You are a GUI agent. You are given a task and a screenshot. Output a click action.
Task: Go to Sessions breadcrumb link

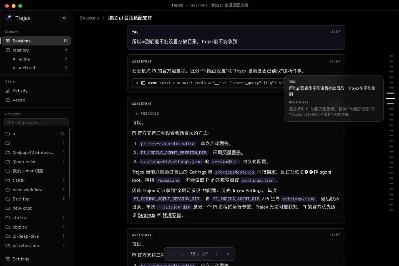point(89,18)
